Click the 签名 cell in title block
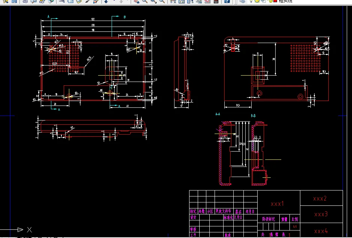The width and height of the screenshot is (352, 238). click(239, 211)
